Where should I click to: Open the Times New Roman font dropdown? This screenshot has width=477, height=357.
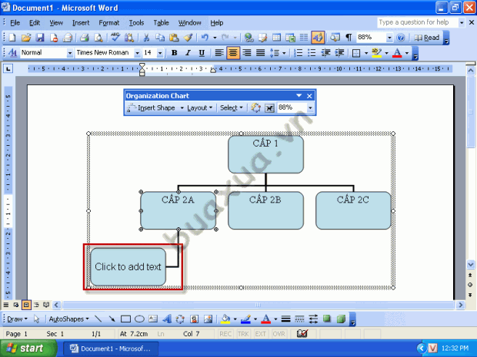click(138, 53)
